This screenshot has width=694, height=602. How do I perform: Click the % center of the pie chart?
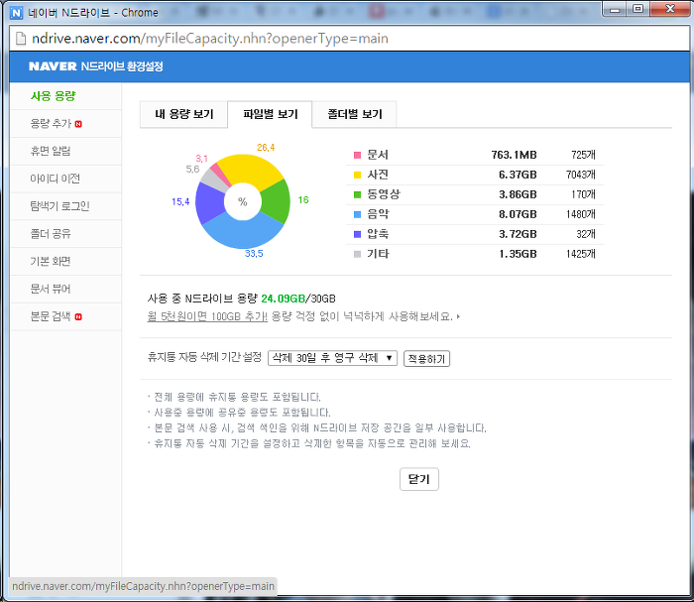click(x=243, y=202)
